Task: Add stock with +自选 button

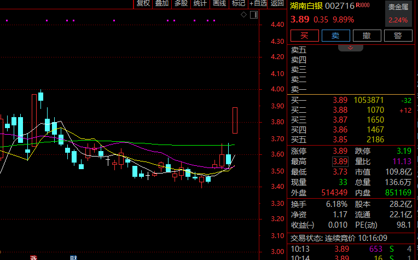Action: coord(258,3)
